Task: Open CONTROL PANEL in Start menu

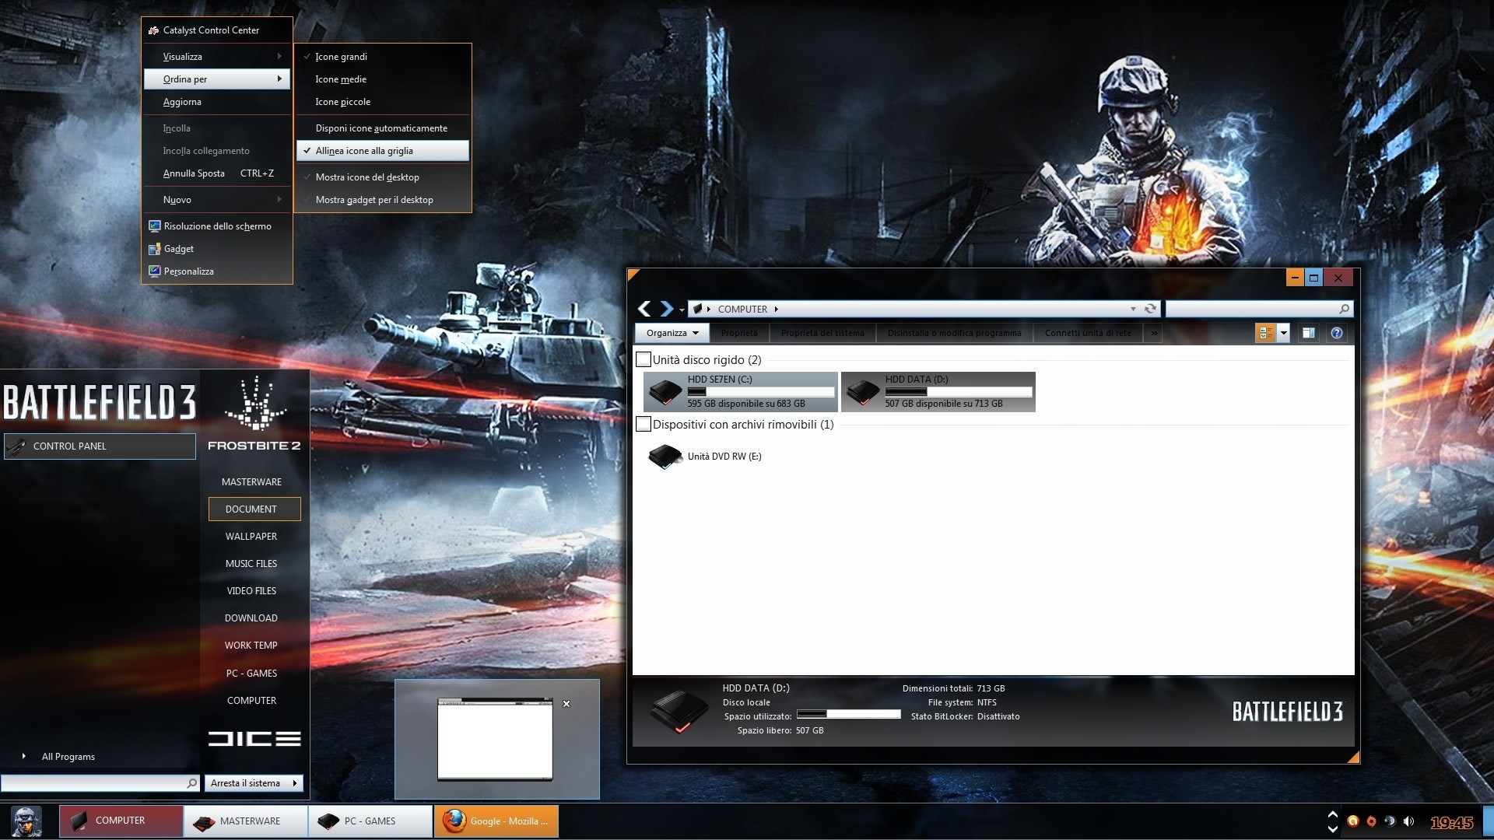Action: click(100, 446)
